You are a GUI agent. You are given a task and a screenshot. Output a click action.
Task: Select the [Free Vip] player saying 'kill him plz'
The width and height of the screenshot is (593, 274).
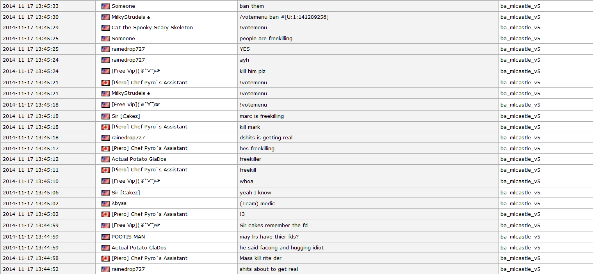[136, 71]
